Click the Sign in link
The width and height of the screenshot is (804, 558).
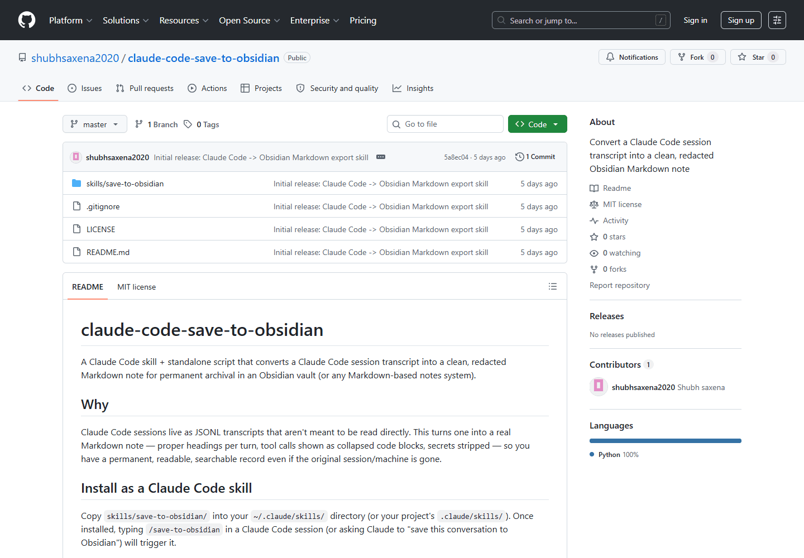point(695,20)
